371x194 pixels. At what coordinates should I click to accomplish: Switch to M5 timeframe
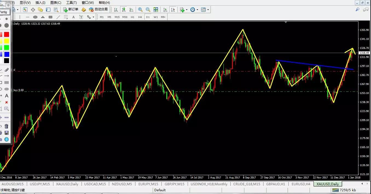point(109,17)
